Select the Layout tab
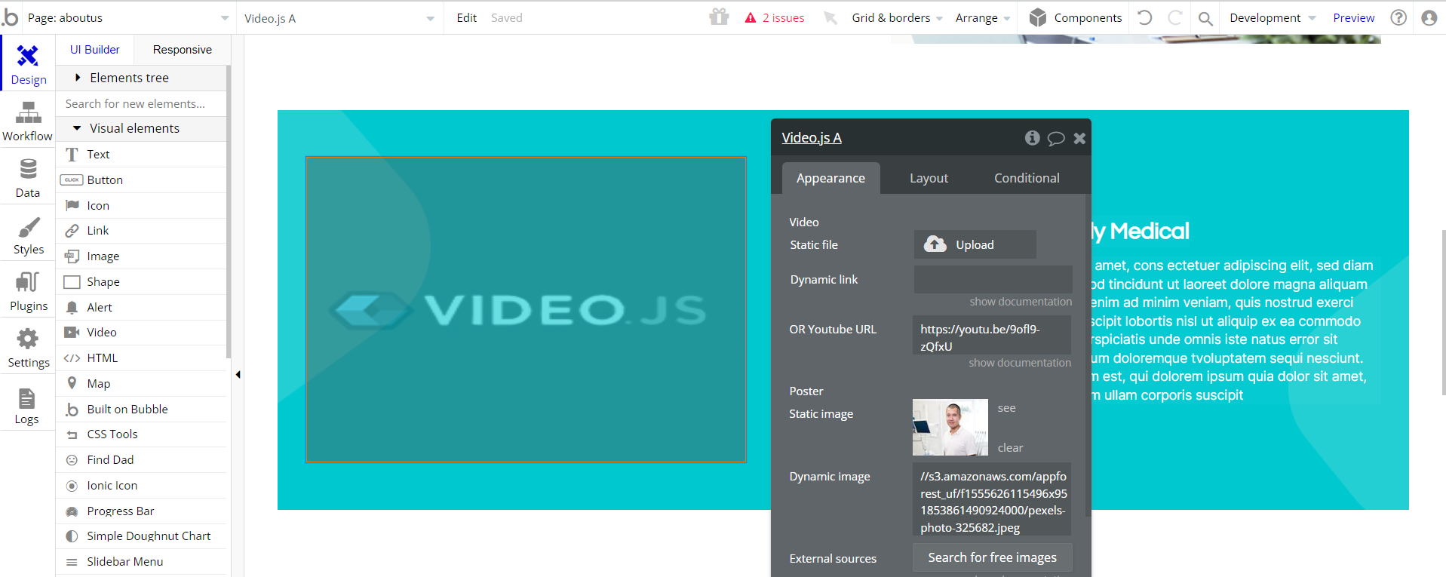Screen dimensions: 1446x577 pos(929,178)
